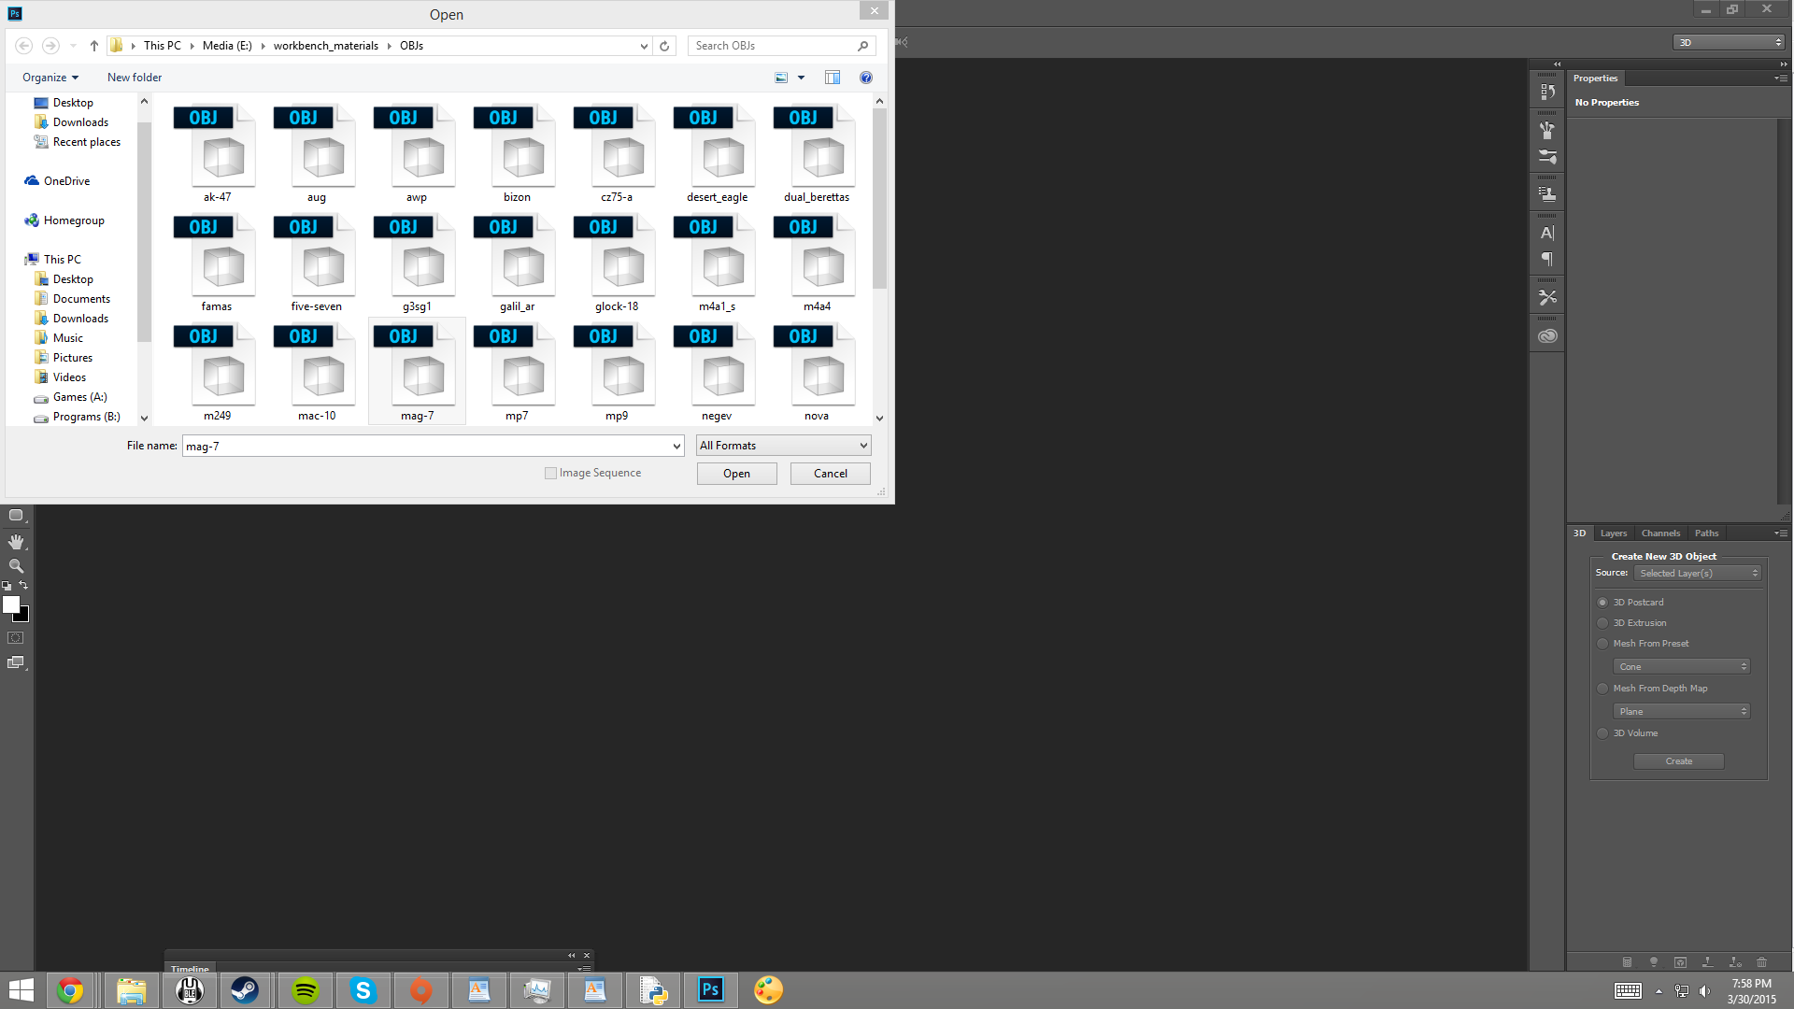Select Mesh From Preset radio option
This screenshot has height=1009, width=1794.
[1602, 644]
